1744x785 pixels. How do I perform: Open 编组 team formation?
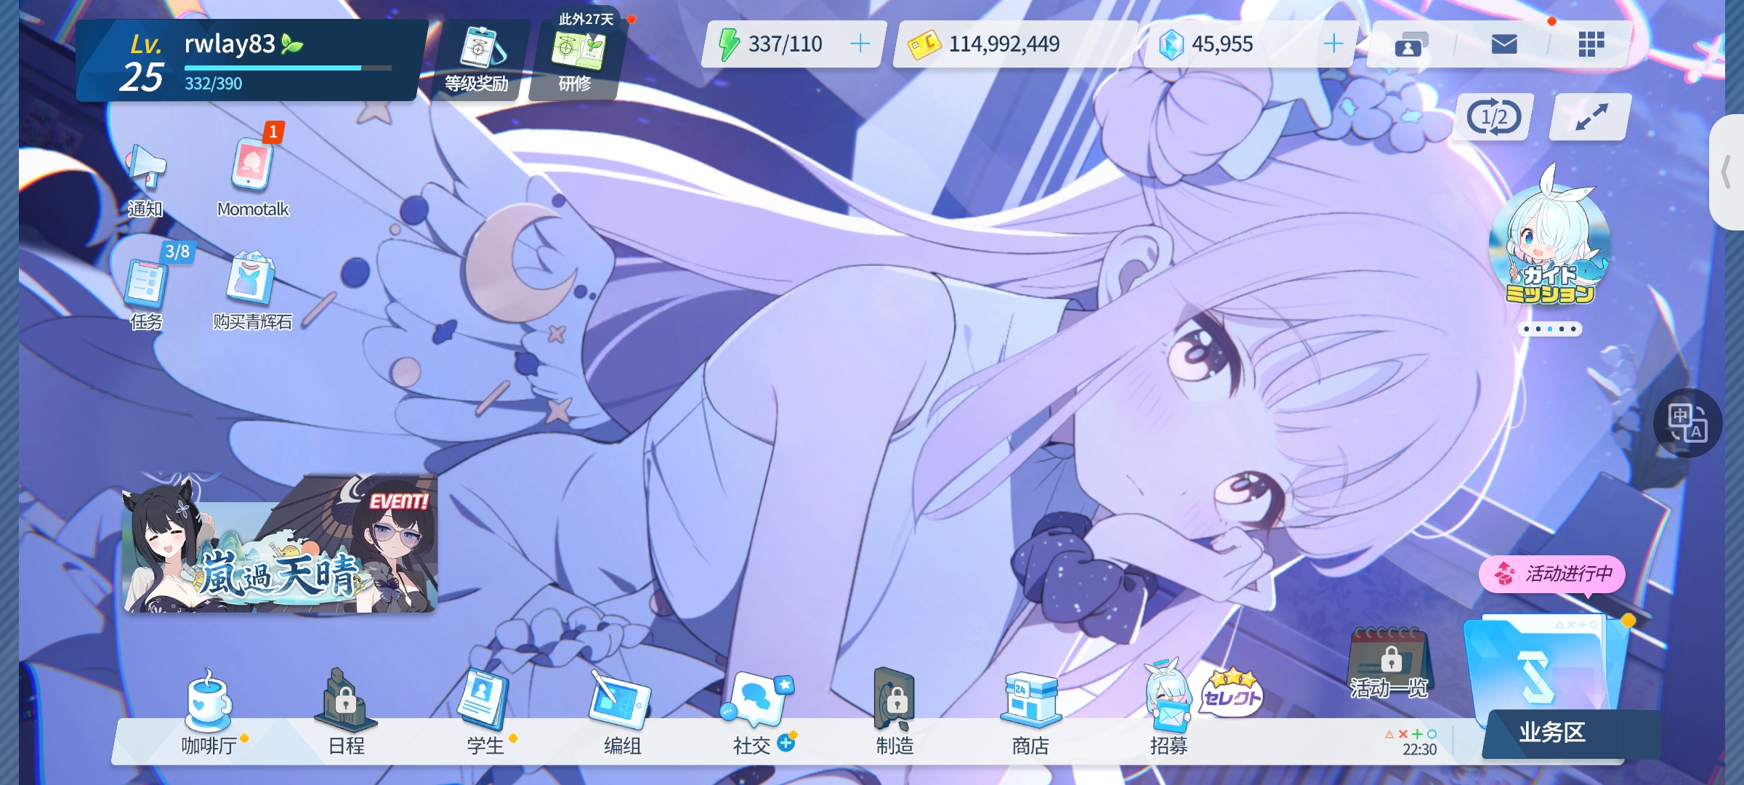(622, 714)
